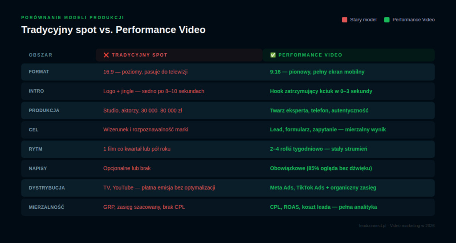Click the green Performance Video column header
The width and height of the screenshot is (456, 243).
coord(310,55)
